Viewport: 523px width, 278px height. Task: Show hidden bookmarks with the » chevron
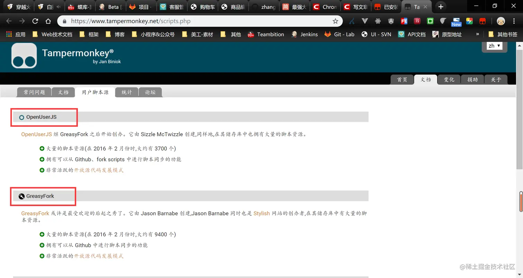(x=478, y=34)
